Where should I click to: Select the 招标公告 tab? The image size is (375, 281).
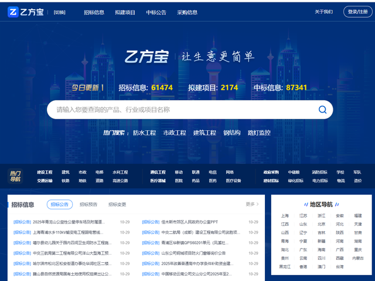tap(60, 204)
